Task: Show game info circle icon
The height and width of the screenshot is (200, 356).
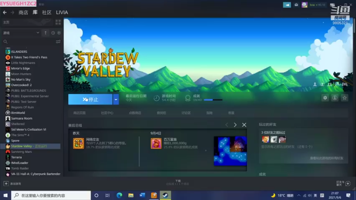Action: 335,98
